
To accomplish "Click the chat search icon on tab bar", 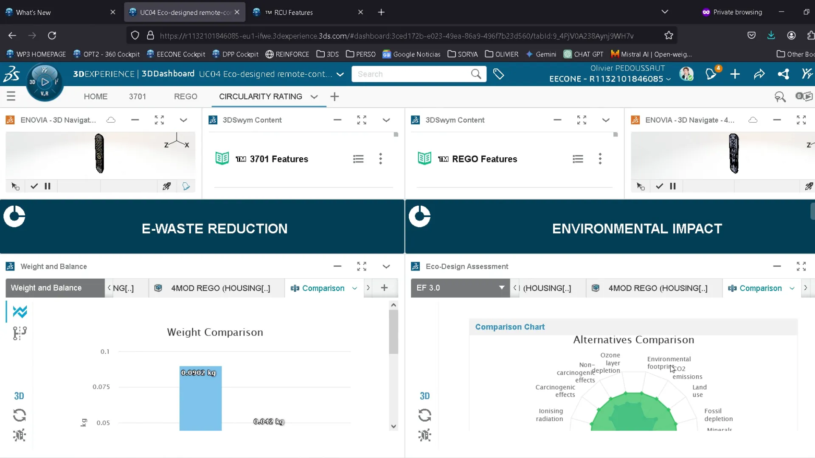I will [780, 97].
